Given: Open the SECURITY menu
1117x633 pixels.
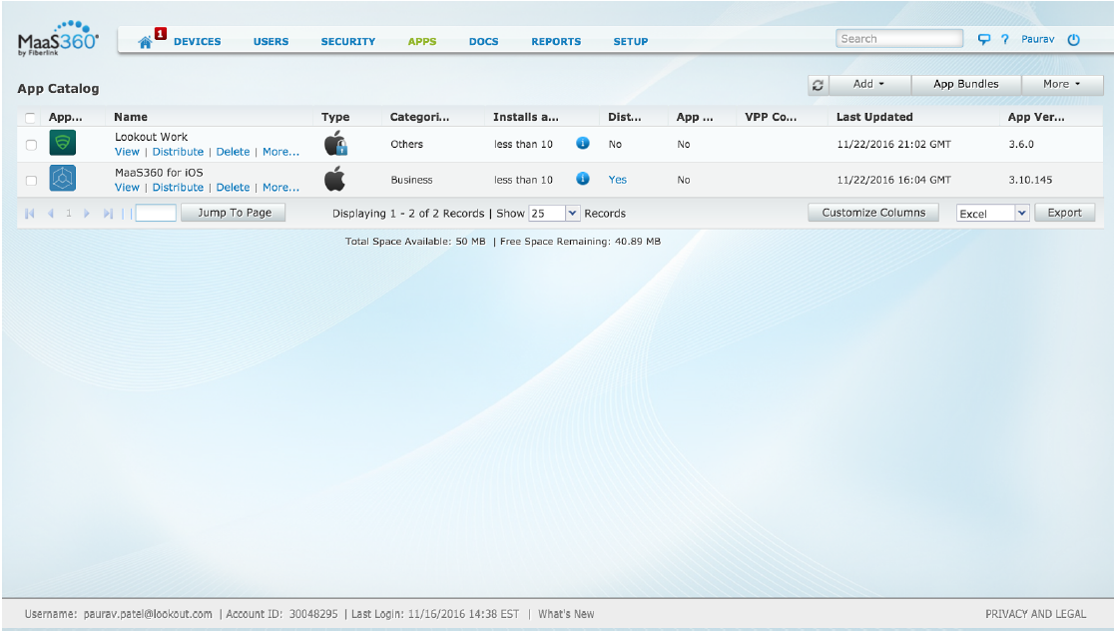Looking at the screenshot, I should [x=347, y=42].
